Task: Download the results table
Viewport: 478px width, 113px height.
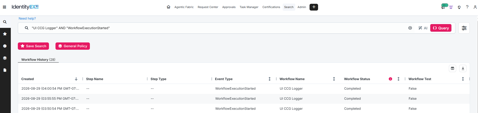Action: 463,68
